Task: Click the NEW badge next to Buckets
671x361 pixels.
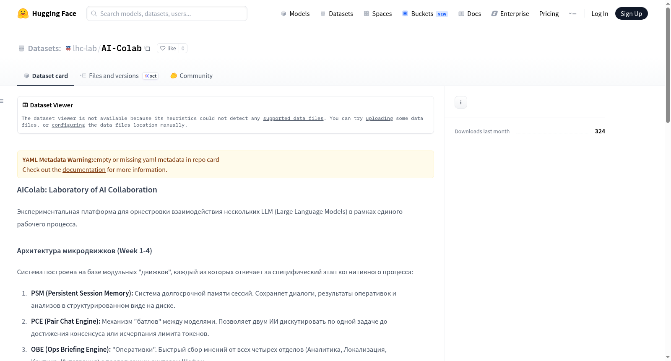Action: [442, 14]
